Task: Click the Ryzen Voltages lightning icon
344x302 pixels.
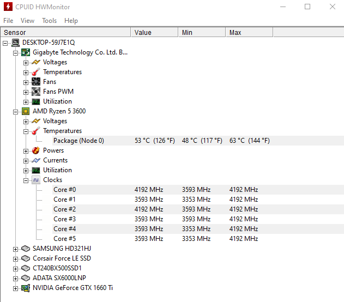Action: pos(36,121)
